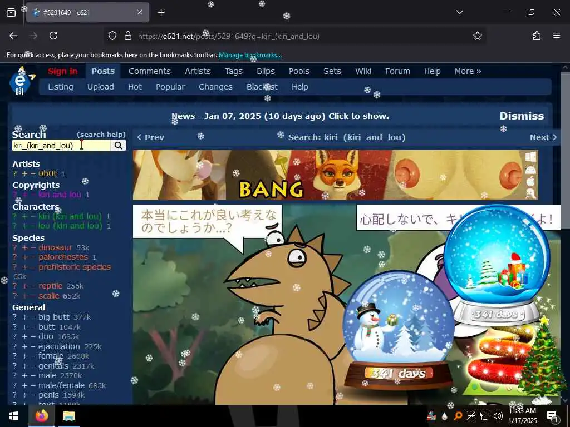Dismiss the news banner
Viewport: 570px width, 427px height.
[522, 116]
